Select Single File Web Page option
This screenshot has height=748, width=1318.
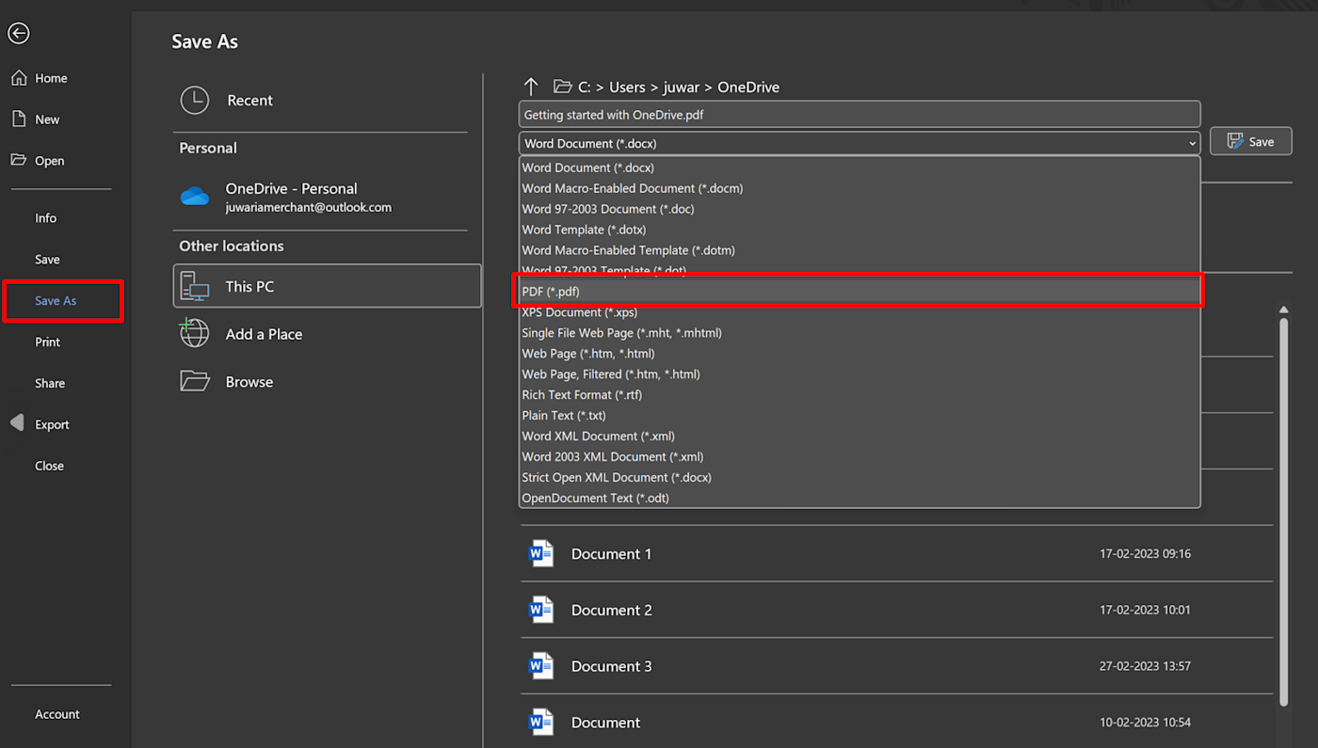[x=860, y=333]
